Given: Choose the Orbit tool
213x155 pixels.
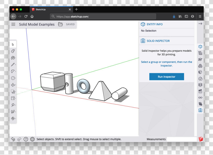Looking at the screenshot, I should pyautogui.click(x=13, y=118).
